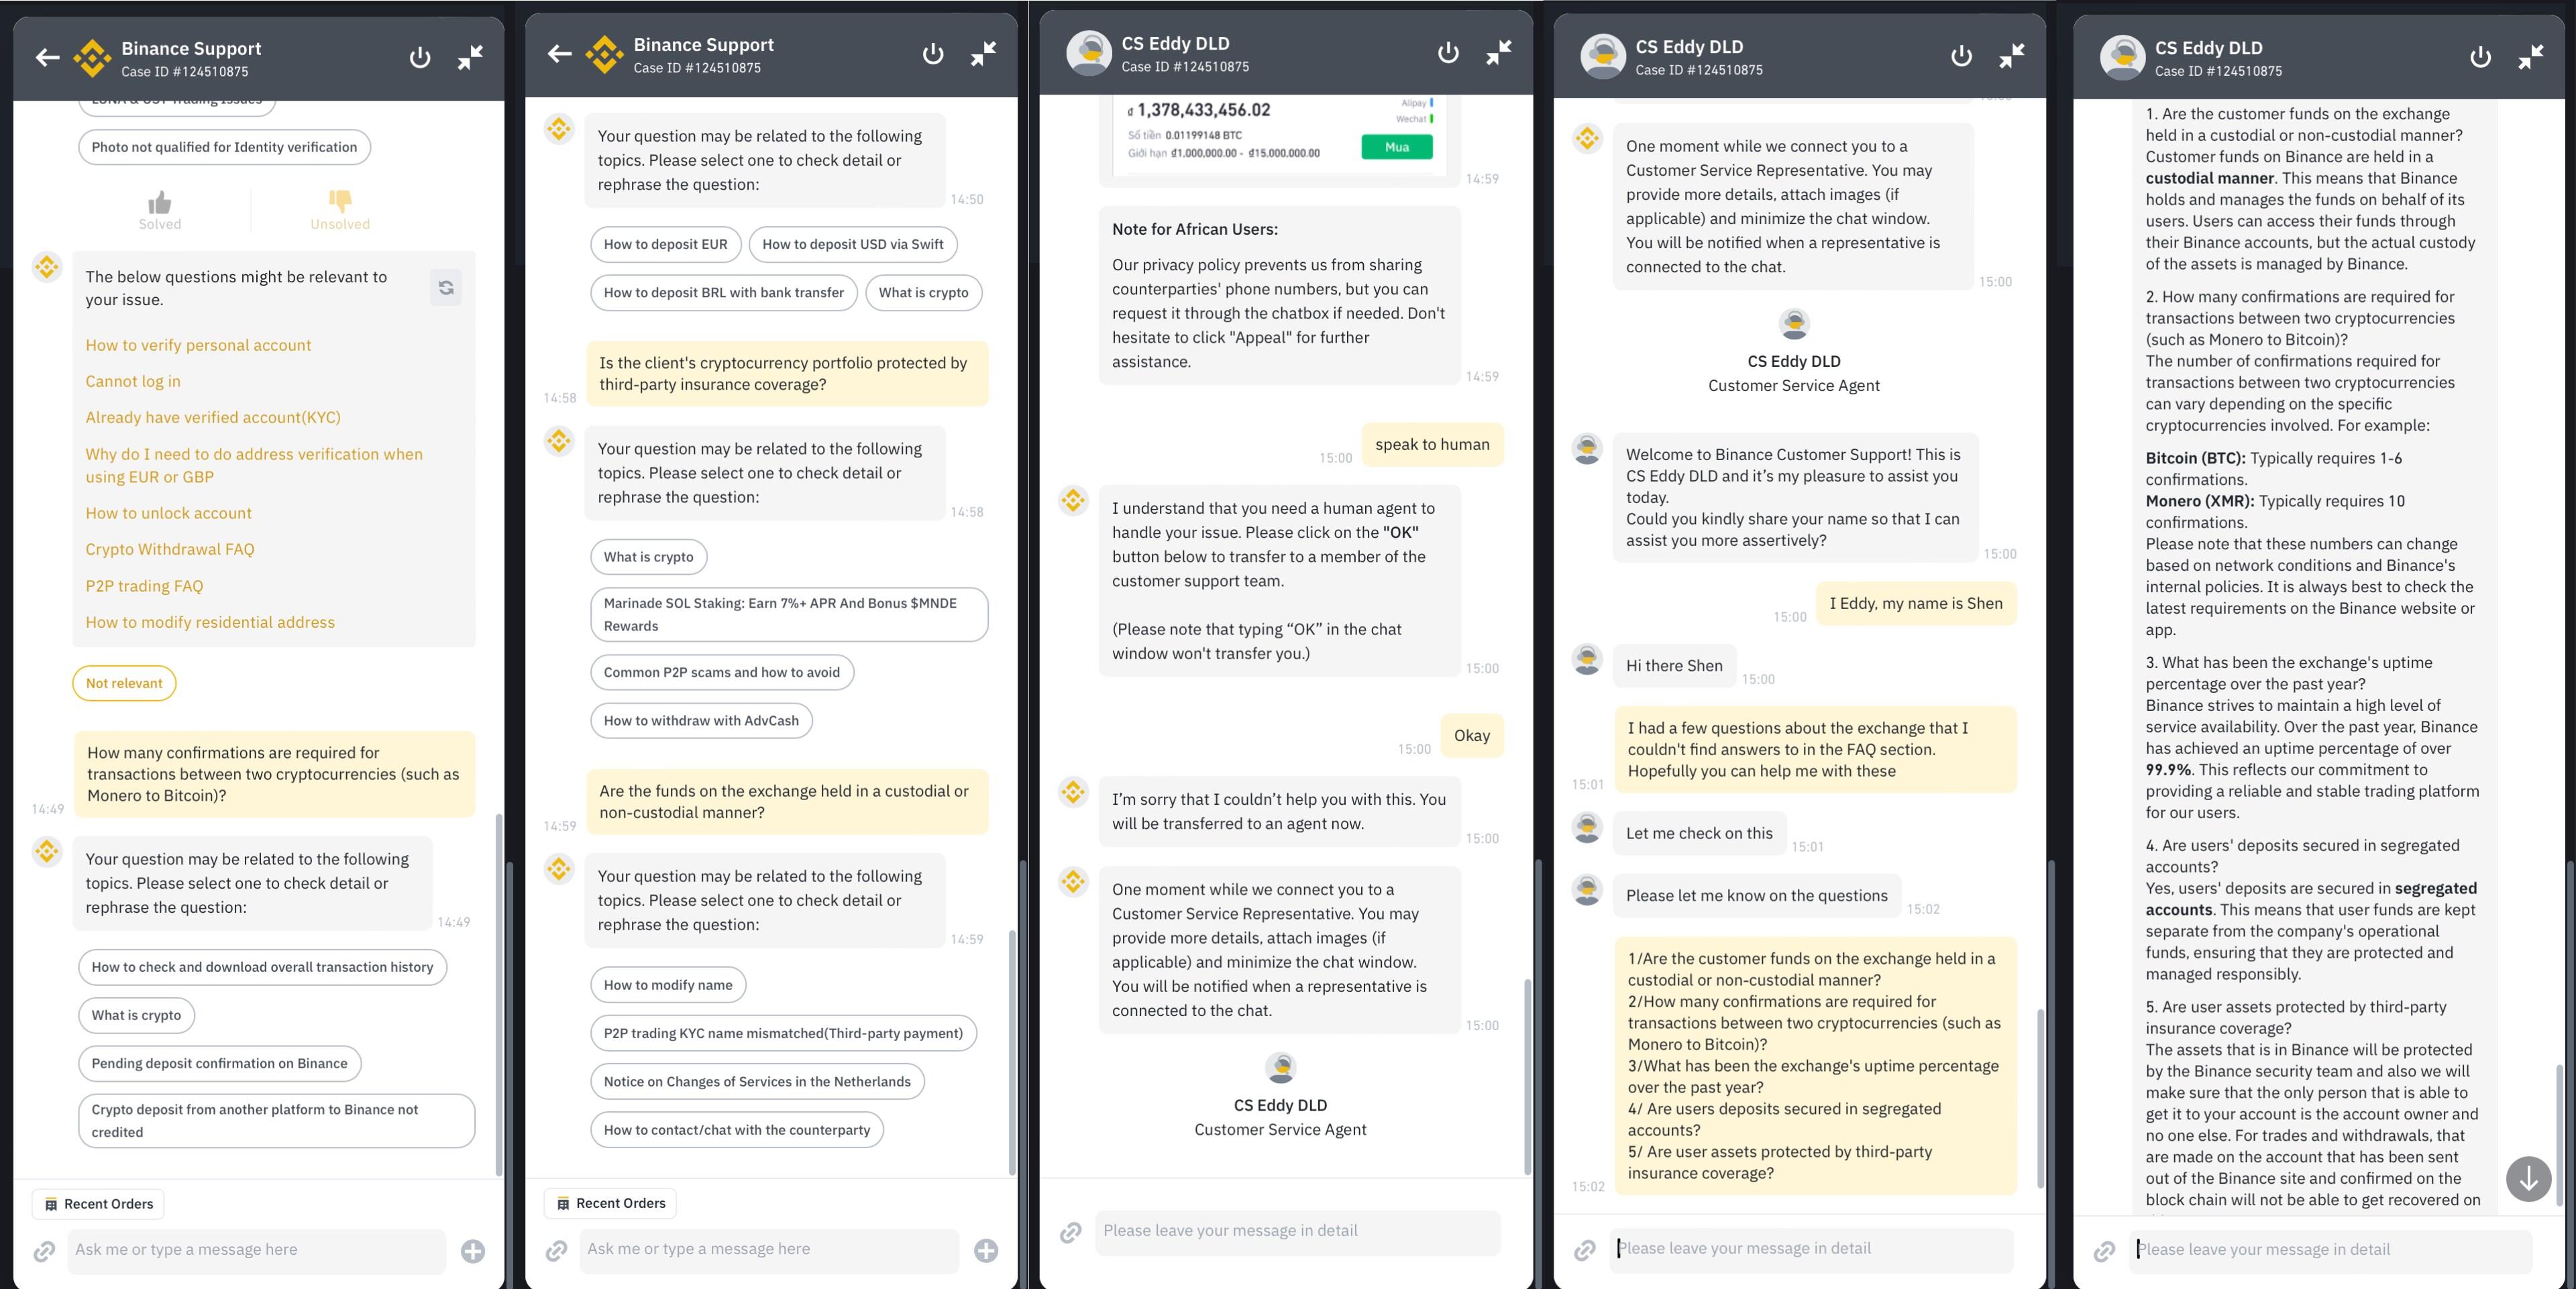
Task: Minimize chat with collapse icon in first panel
Action: pos(470,58)
